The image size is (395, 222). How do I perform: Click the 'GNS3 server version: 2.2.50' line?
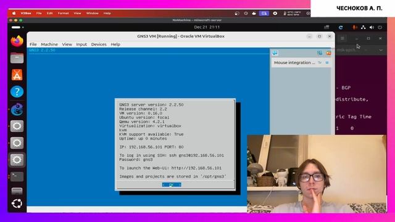pos(151,105)
